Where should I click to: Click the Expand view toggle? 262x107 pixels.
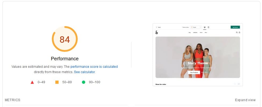click(x=245, y=100)
